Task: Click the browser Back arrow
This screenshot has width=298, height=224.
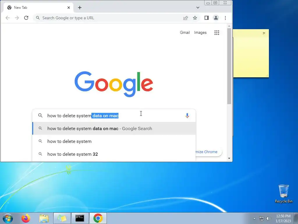Action: 8,18
